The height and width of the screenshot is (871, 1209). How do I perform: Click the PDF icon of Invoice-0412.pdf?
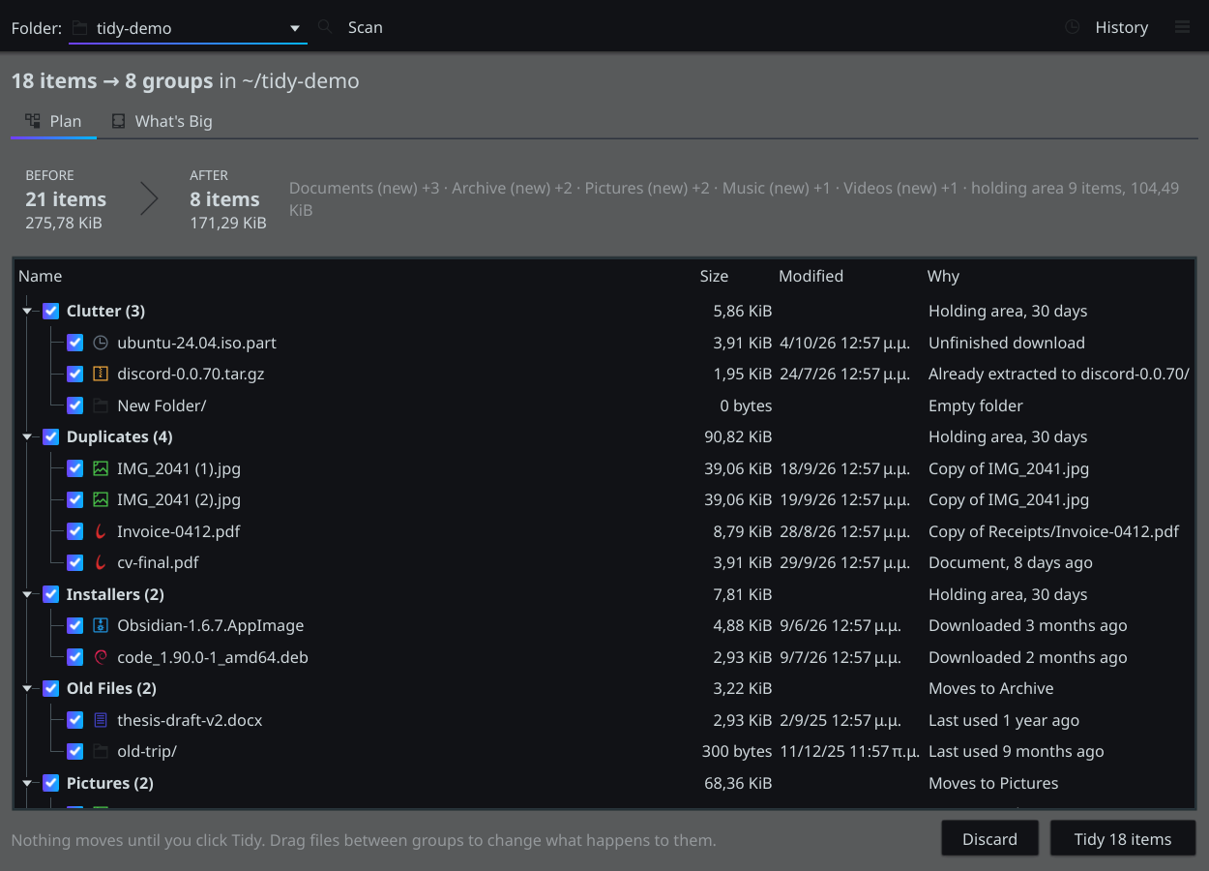coord(101,531)
